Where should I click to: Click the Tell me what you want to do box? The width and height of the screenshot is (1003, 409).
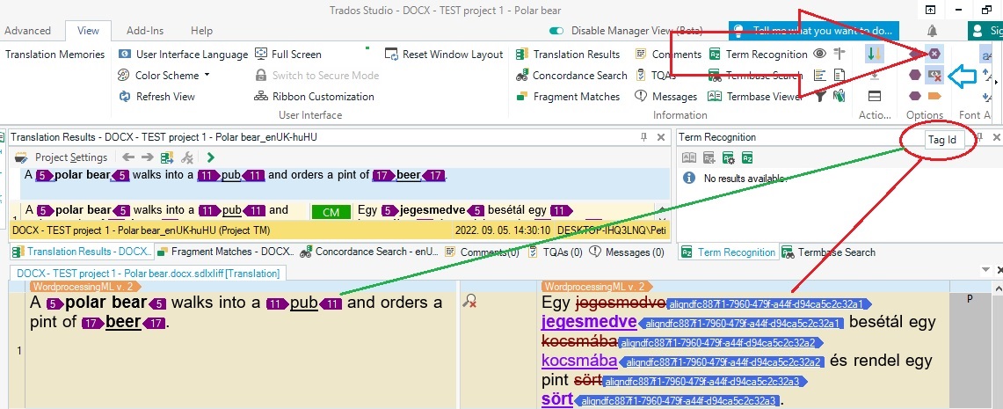pos(814,30)
